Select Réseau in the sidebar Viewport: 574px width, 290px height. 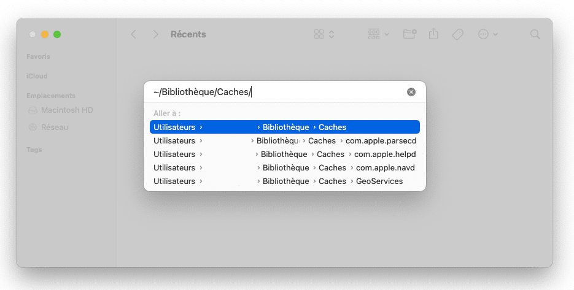point(54,128)
